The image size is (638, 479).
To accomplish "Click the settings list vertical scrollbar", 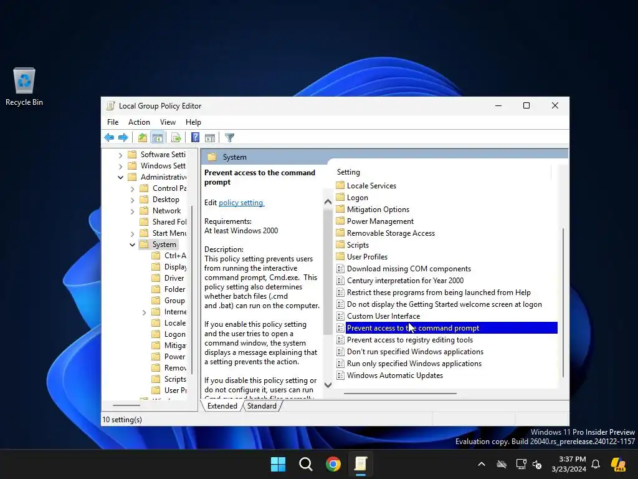I will pyautogui.click(x=563, y=302).
